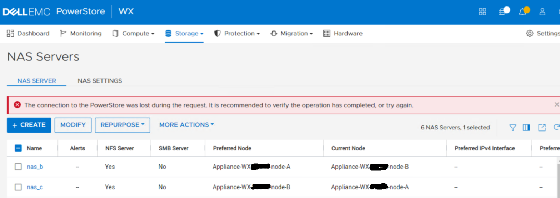Sort by the Preferred Node column header
This screenshot has height=198, width=560.
(232, 148)
